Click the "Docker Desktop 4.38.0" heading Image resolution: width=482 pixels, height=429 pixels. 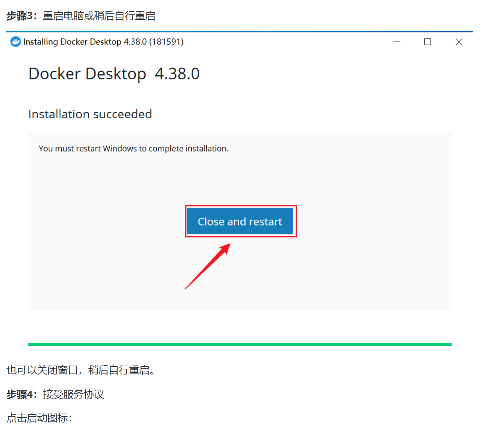114,74
